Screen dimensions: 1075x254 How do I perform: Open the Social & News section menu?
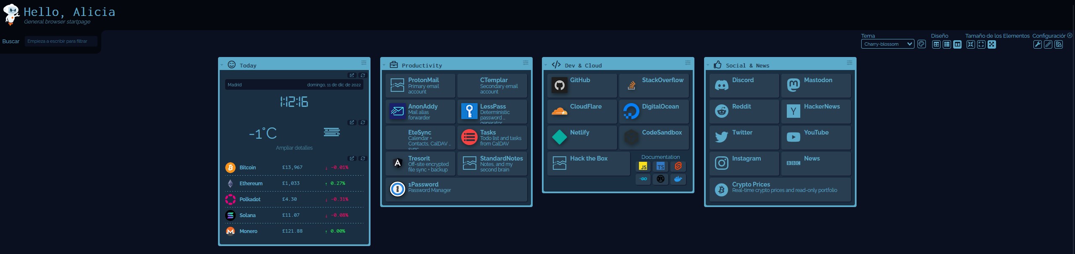coord(849,63)
